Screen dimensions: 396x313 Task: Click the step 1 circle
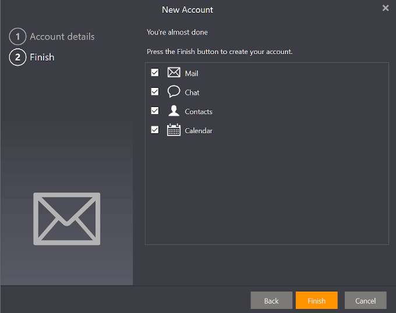point(17,37)
